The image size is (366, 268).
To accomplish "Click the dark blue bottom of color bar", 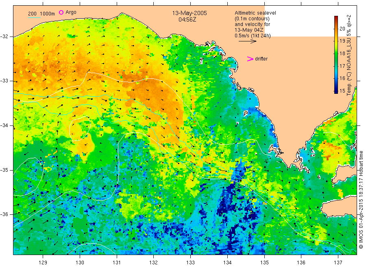I will pyautogui.click(x=336, y=91).
